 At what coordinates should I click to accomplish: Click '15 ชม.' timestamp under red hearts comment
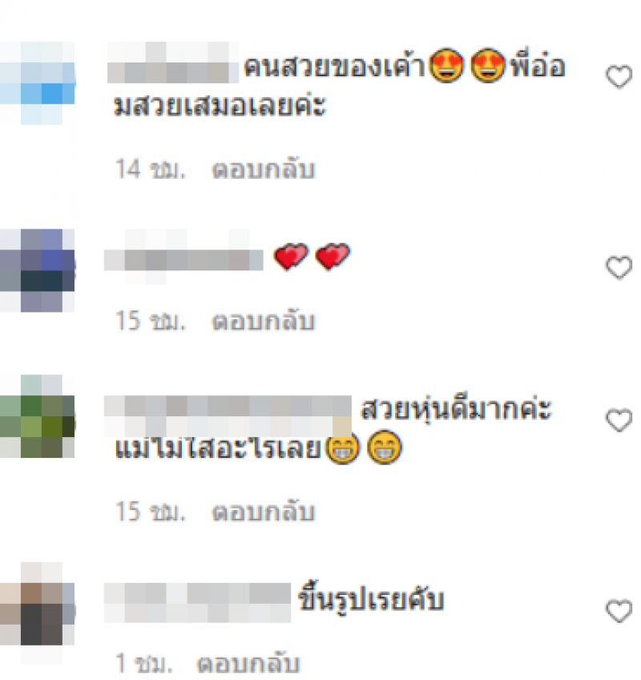150,321
